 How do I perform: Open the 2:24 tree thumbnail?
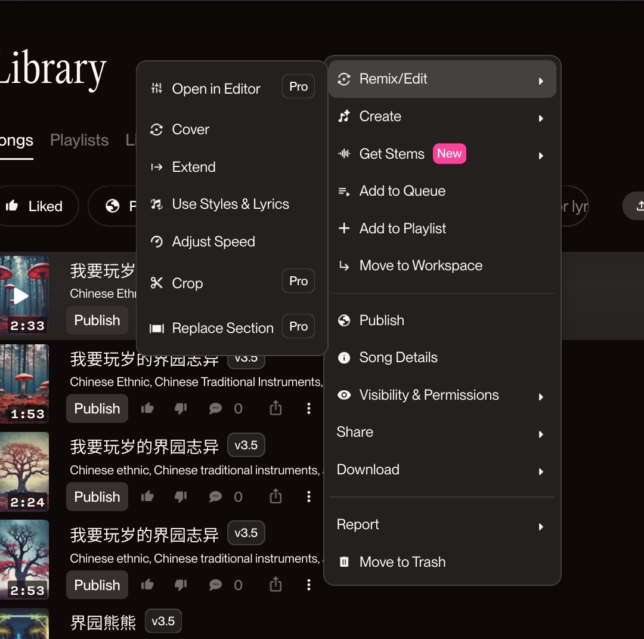24,472
